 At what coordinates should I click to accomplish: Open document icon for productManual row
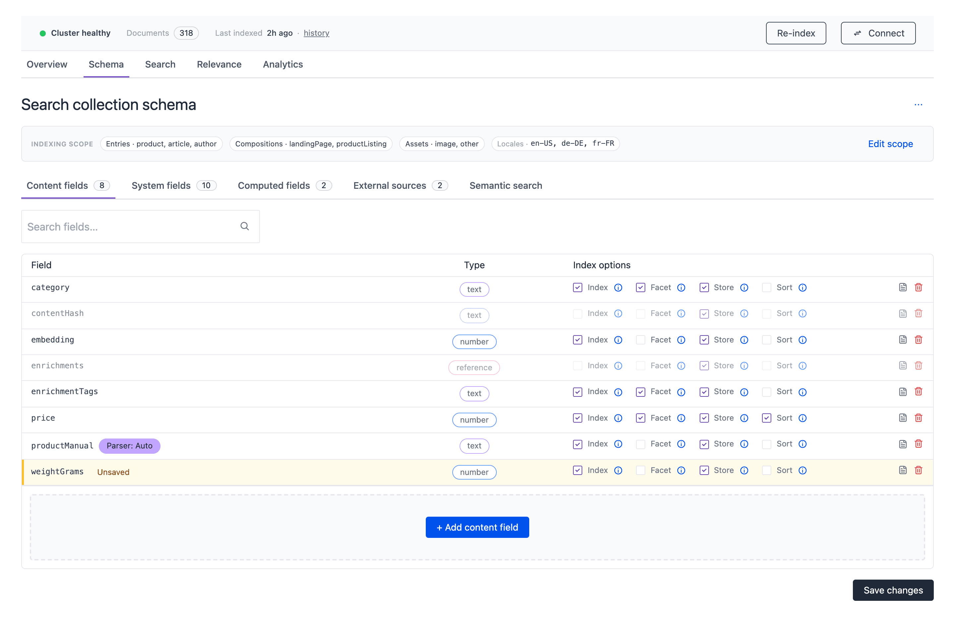click(x=903, y=444)
